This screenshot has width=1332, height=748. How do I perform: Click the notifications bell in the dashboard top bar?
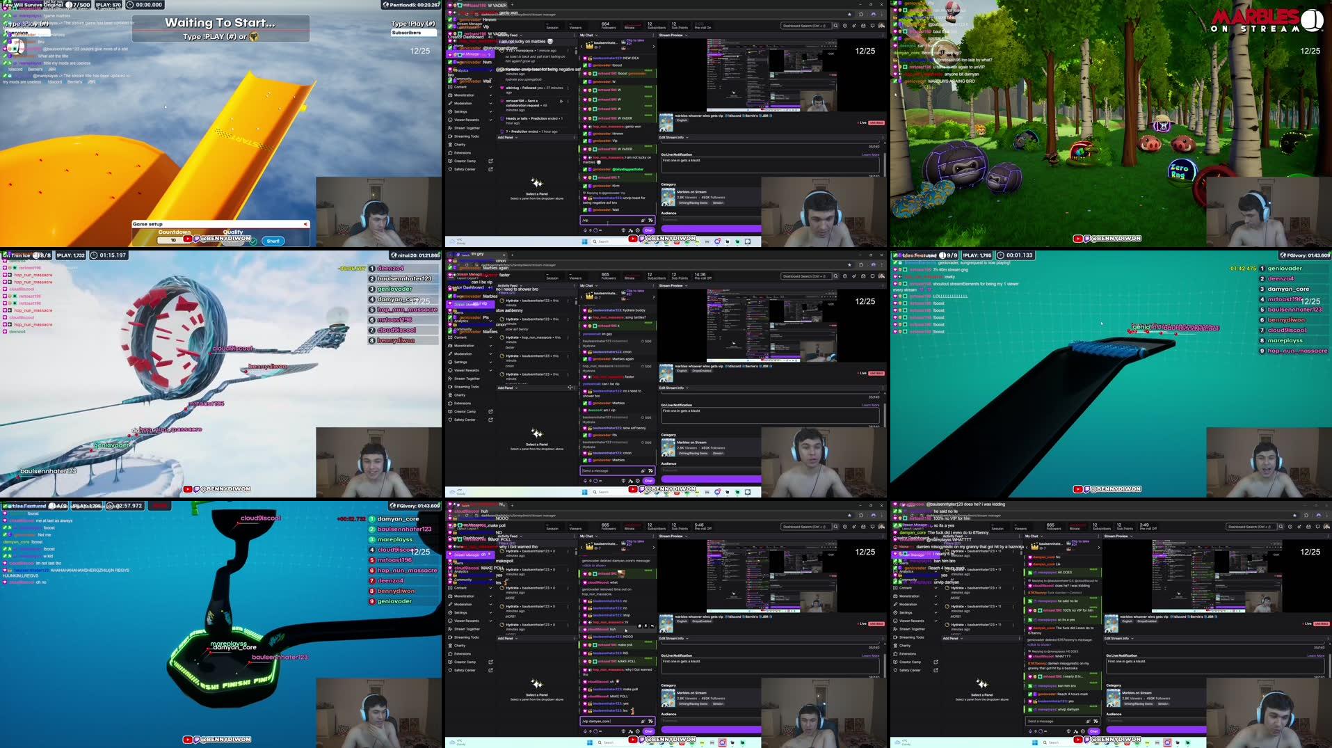click(863, 24)
